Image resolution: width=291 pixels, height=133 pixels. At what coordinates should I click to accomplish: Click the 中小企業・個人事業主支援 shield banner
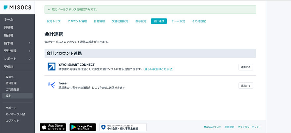(x=123, y=127)
